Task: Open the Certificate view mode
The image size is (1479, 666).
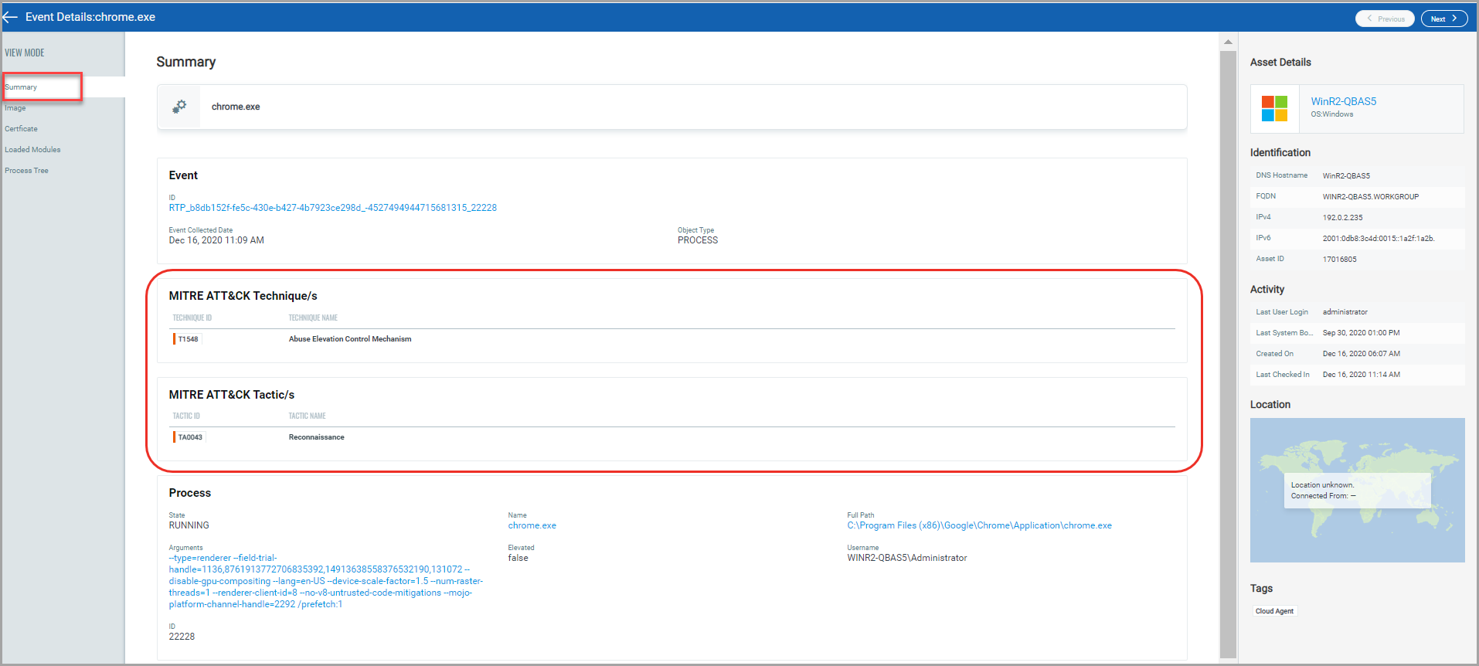Action: click(22, 129)
